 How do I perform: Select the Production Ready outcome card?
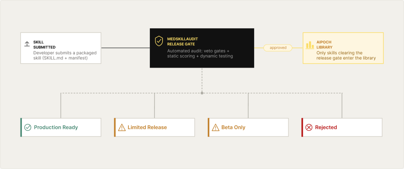tap(61, 127)
